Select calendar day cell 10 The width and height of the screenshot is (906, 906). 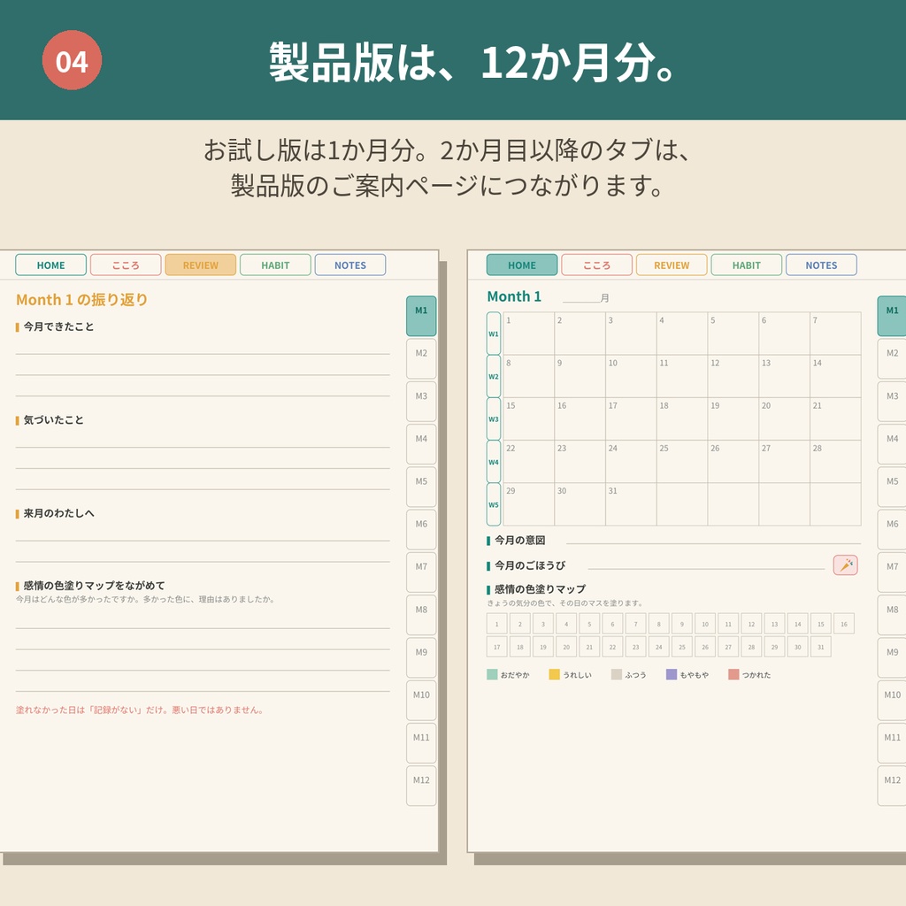[x=631, y=376]
